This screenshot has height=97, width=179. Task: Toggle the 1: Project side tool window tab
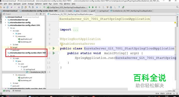coord(1,18)
